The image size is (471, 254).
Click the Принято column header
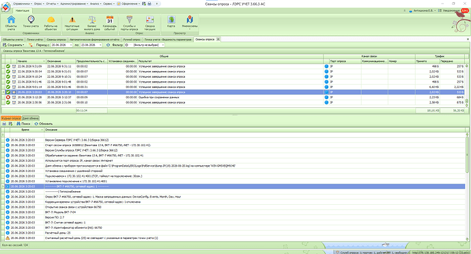(x=428, y=61)
